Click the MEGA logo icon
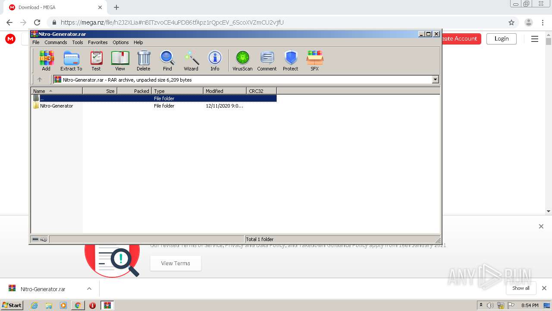 10,39
